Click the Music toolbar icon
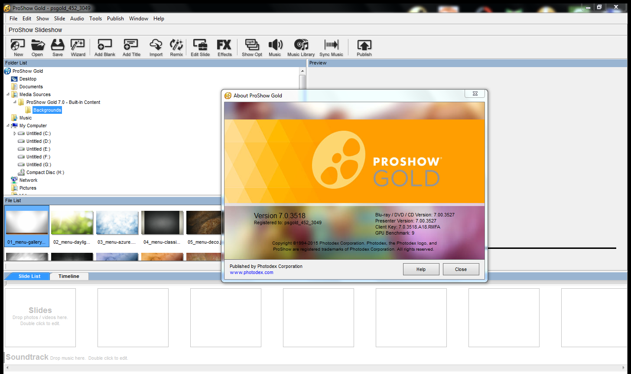631x374 pixels. pyautogui.click(x=275, y=48)
